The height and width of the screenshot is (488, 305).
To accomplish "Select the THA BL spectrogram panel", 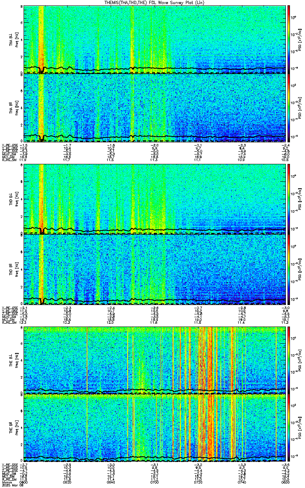I will (155, 39).
